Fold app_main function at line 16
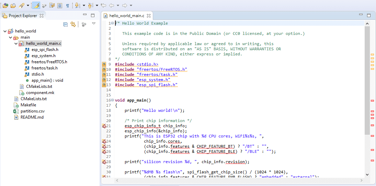376x186 pixels. [x=113, y=100]
